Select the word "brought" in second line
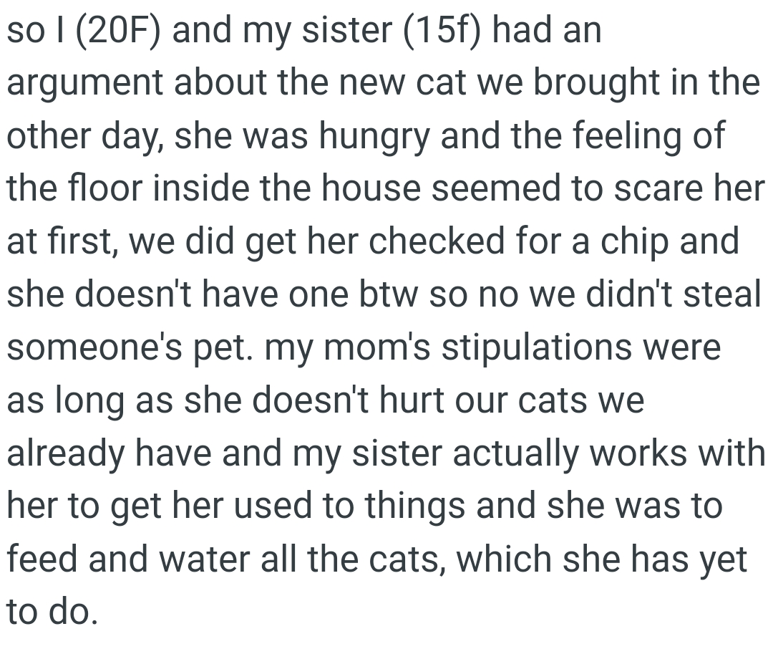 (x=596, y=82)
